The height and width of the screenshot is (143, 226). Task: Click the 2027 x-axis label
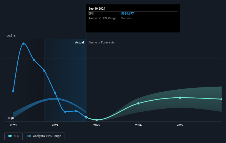pyautogui.click(x=180, y=125)
